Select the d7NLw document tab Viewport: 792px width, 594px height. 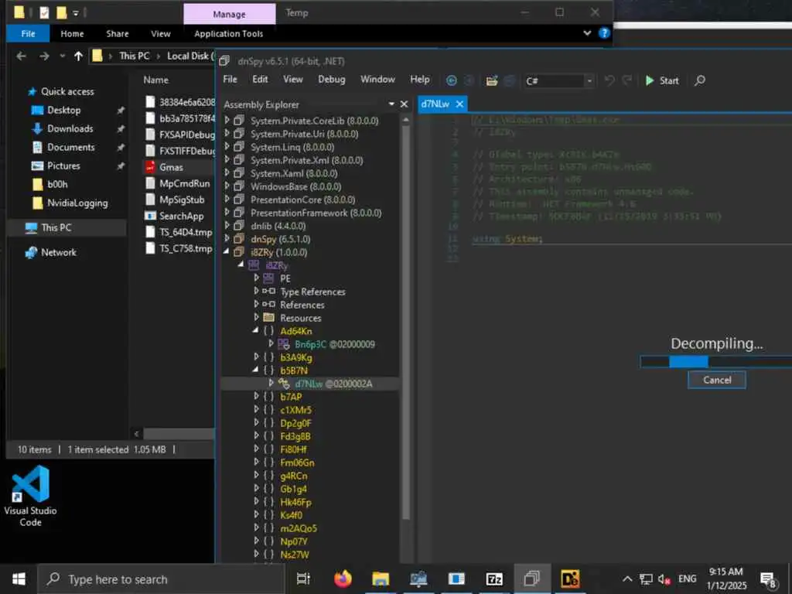435,104
